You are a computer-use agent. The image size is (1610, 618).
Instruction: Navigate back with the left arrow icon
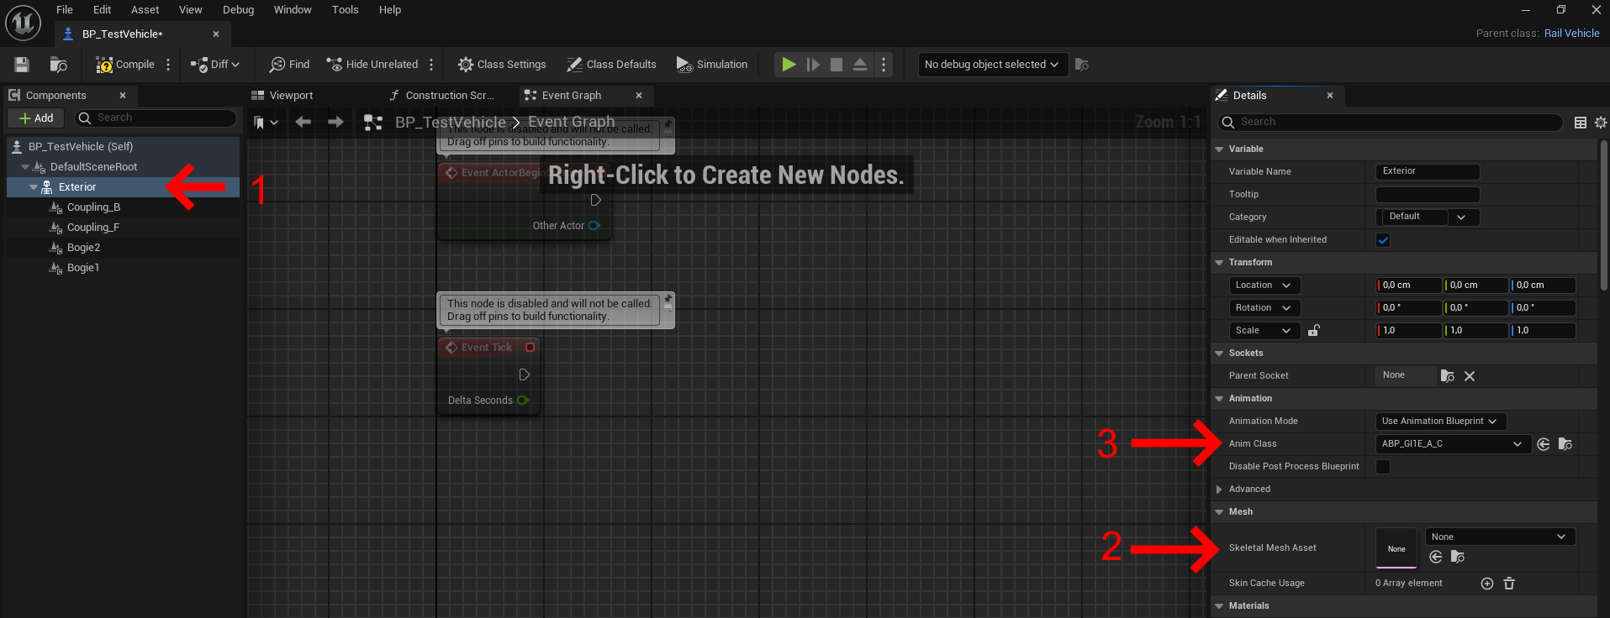pyautogui.click(x=304, y=123)
